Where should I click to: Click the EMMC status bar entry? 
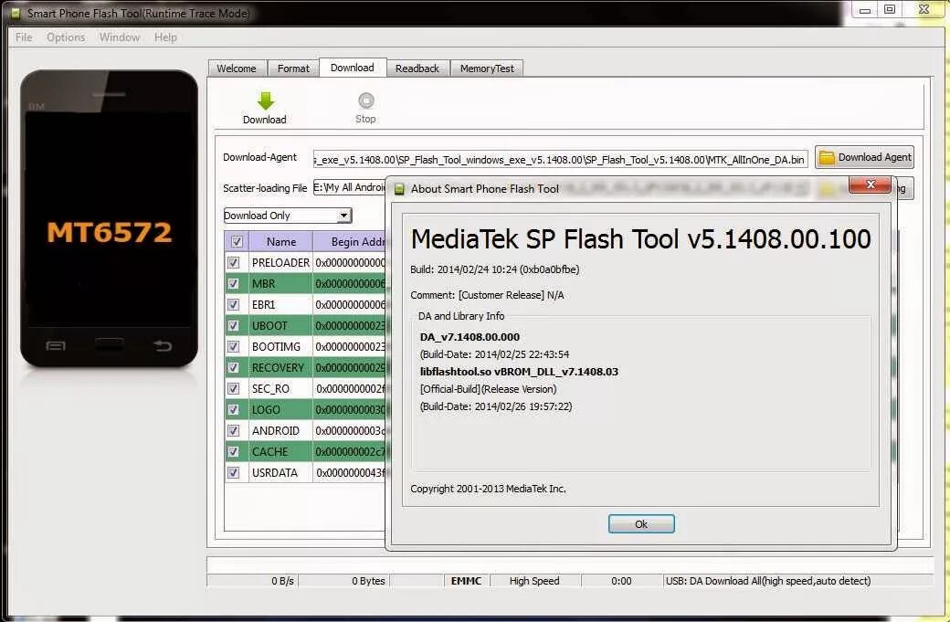pyautogui.click(x=466, y=581)
